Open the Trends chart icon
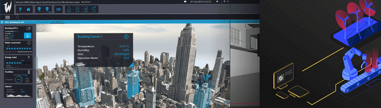Screen dimensions: 381x108 pos(78,9)
